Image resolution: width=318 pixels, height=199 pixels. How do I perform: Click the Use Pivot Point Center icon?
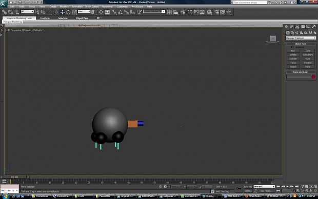(94, 12)
